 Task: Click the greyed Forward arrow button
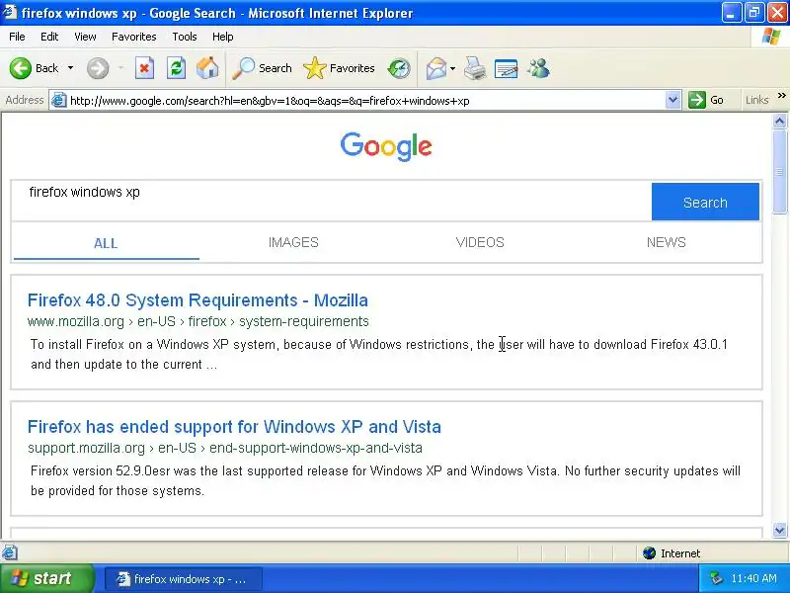pyautogui.click(x=98, y=68)
